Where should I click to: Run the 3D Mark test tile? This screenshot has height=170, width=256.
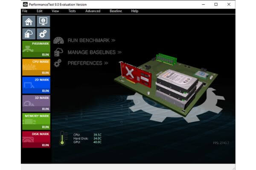point(36,103)
